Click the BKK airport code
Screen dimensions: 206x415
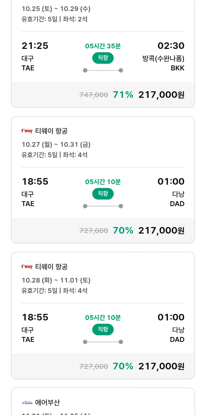[x=177, y=68]
